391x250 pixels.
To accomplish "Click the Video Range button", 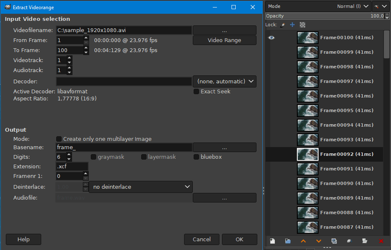I will (225, 40).
